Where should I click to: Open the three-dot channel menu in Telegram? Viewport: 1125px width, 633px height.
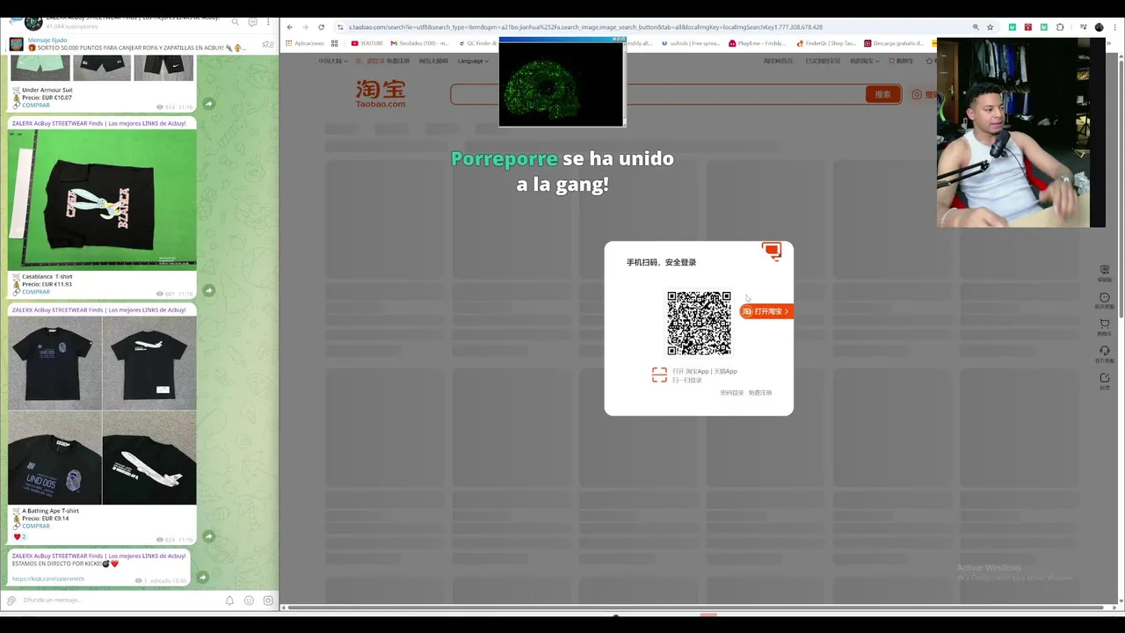268,22
